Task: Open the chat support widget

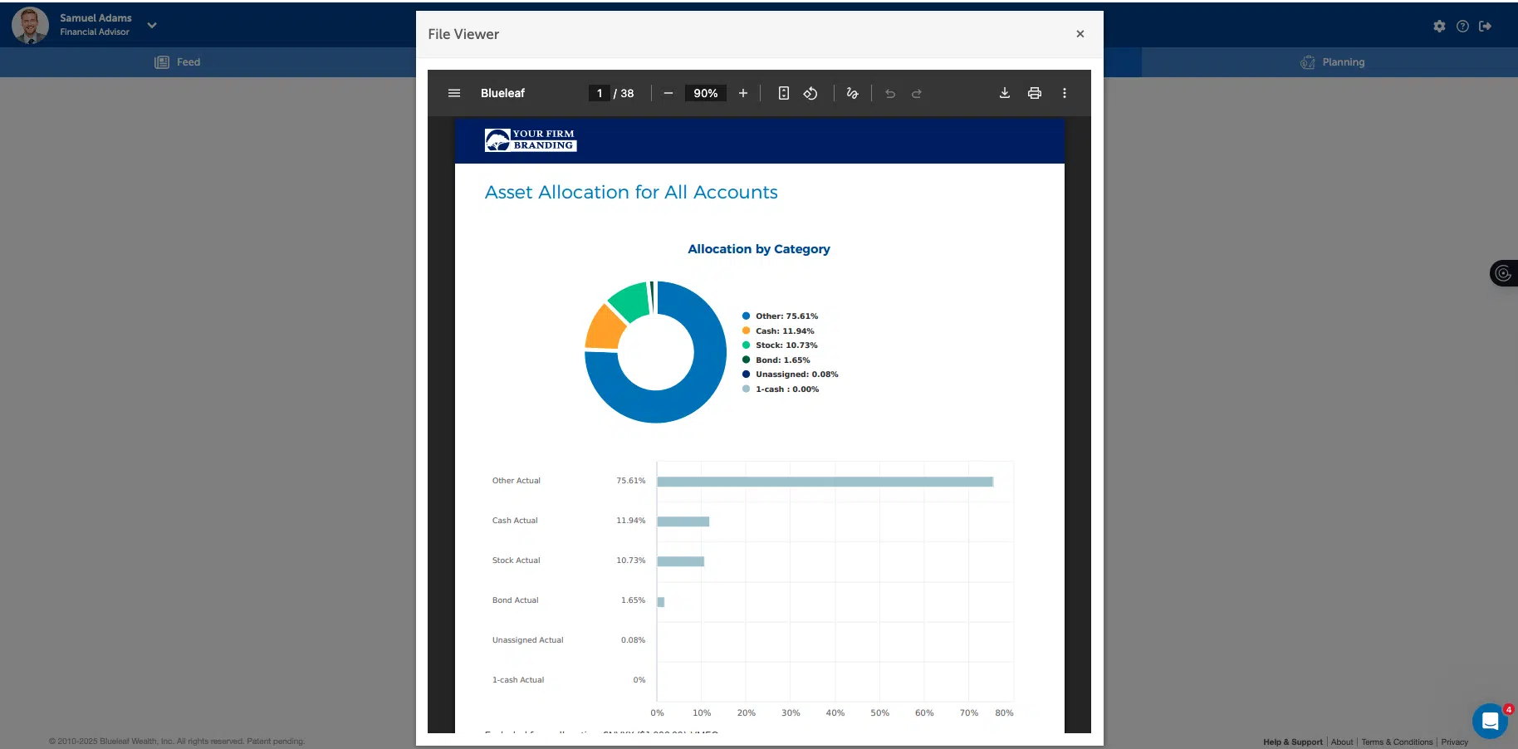Action: coord(1490,721)
